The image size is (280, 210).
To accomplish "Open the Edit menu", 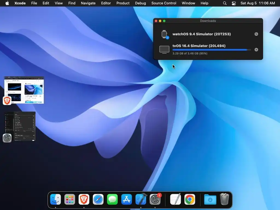I will (46, 3).
